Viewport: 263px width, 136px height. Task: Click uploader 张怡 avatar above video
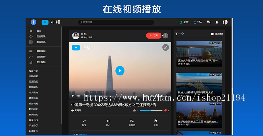(75, 35)
